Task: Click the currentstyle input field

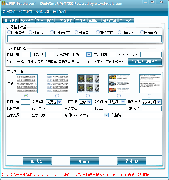Action: pyautogui.click(x=151, y=54)
